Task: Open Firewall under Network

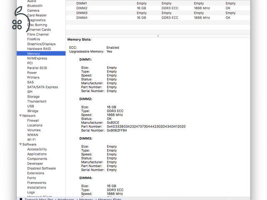Action: point(33,120)
